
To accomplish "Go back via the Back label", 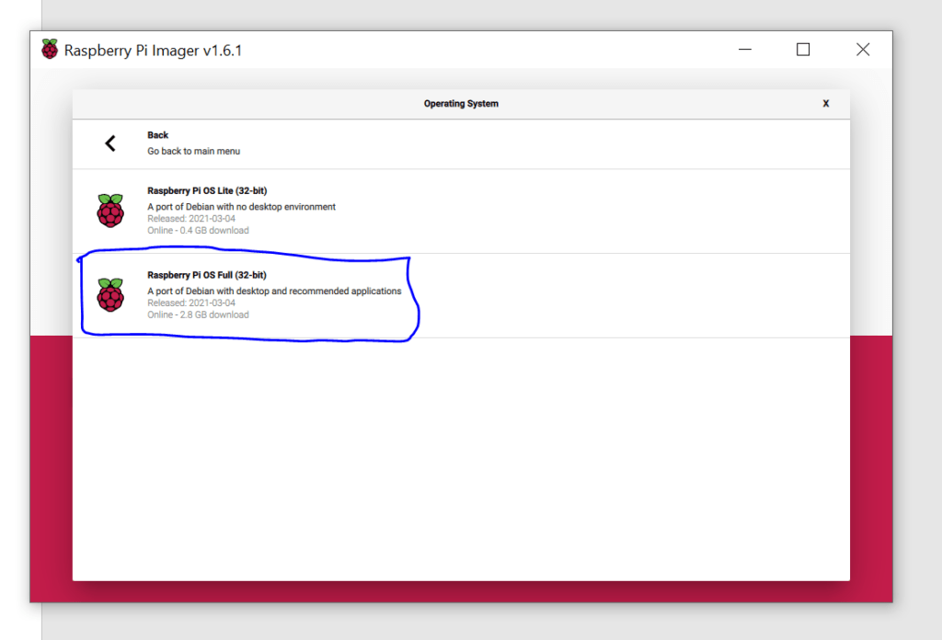I will (x=158, y=135).
